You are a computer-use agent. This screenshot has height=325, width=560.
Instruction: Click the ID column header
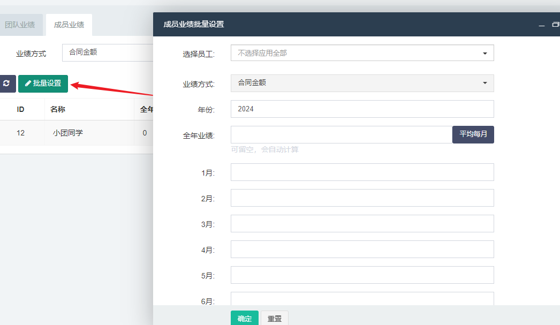[21, 109]
